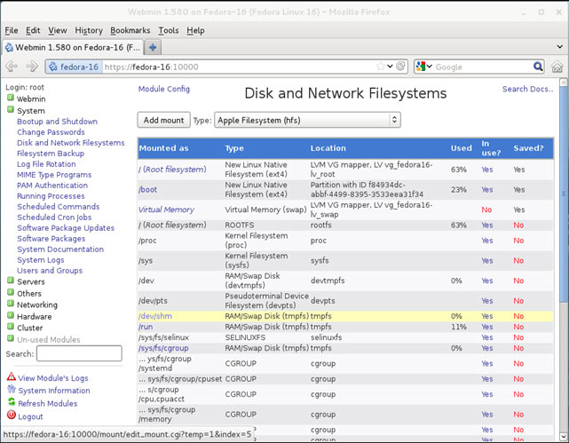This screenshot has width=569, height=443.
Task: Click the Webmin module Search field
Action: click(x=79, y=353)
